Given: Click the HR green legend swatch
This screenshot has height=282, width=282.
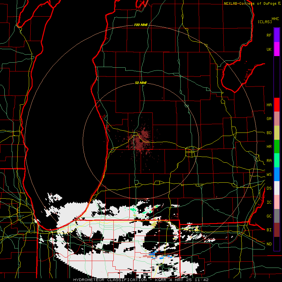Looking at the screenshot, I should [277, 147].
